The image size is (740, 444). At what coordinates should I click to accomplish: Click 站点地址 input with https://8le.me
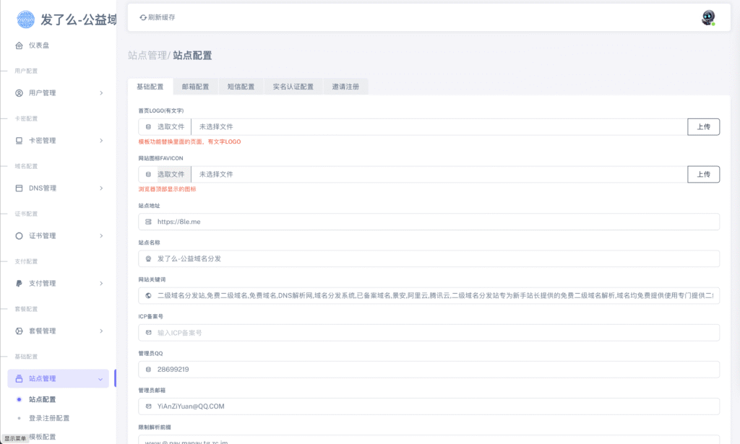point(429,222)
